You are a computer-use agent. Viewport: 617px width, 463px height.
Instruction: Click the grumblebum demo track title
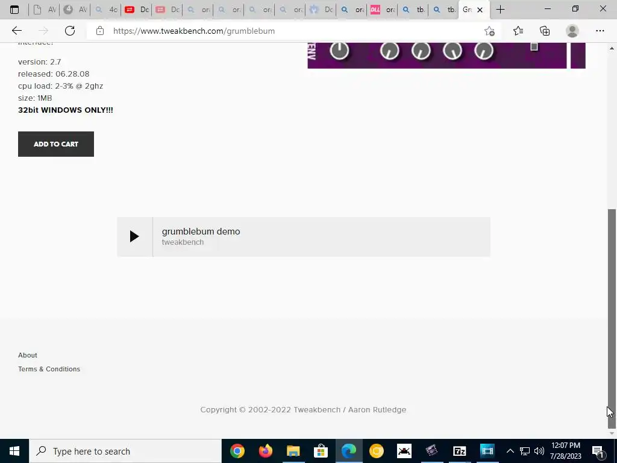pos(201,231)
